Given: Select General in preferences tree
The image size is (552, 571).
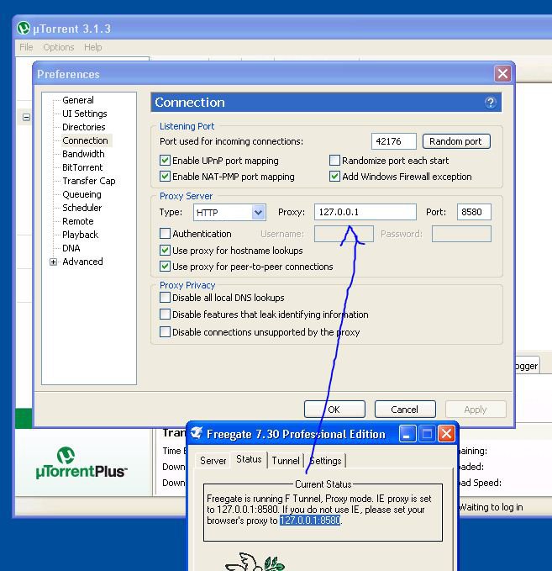Looking at the screenshot, I should [x=78, y=100].
